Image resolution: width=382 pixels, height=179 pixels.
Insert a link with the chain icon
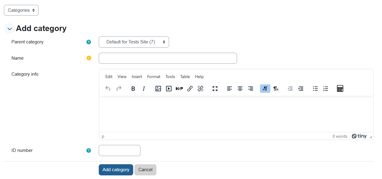pos(190,89)
